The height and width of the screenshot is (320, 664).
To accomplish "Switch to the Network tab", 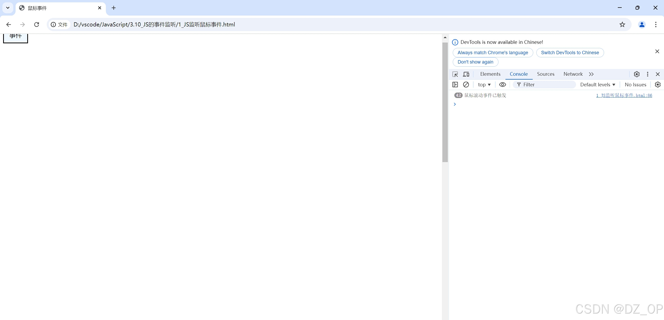I will pos(573,74).
